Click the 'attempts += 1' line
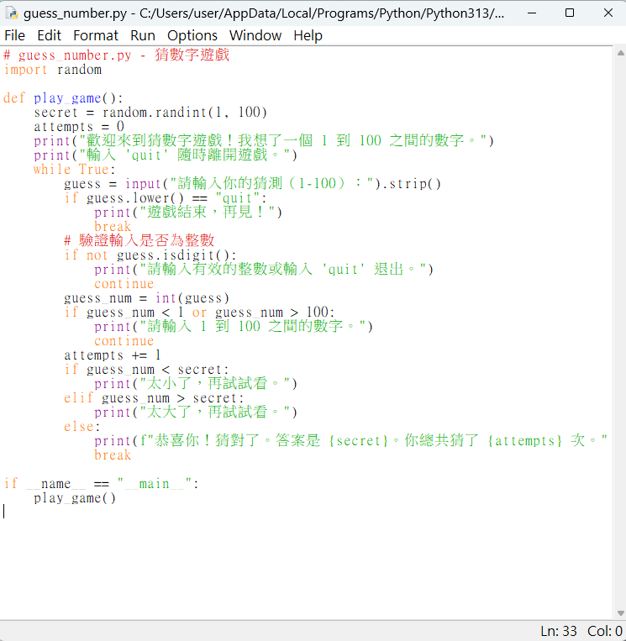 coord(112,355)
